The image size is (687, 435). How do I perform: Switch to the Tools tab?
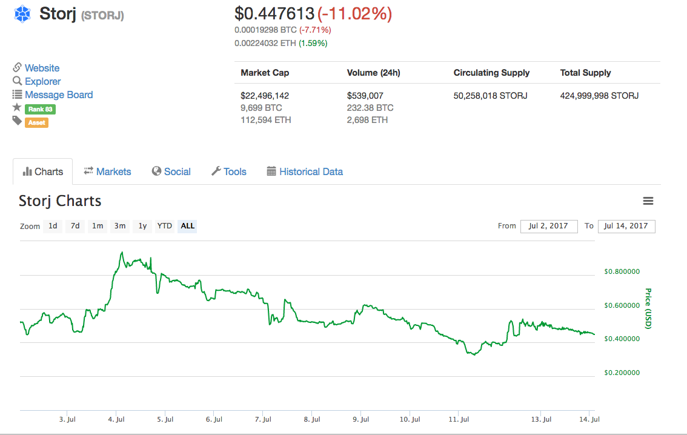click(x=229, y=171)
